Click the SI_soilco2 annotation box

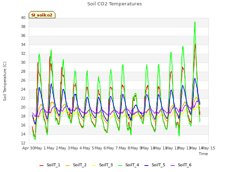(42, 15)
